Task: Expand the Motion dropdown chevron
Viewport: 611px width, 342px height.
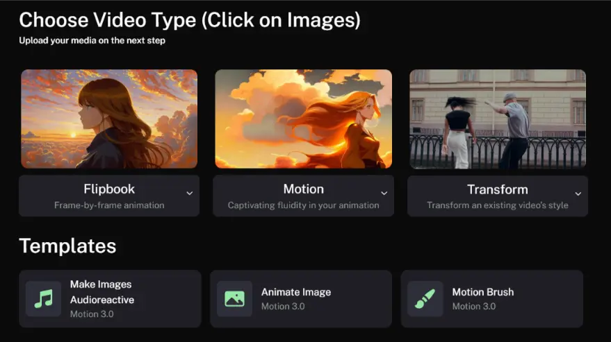Action: 384,194
